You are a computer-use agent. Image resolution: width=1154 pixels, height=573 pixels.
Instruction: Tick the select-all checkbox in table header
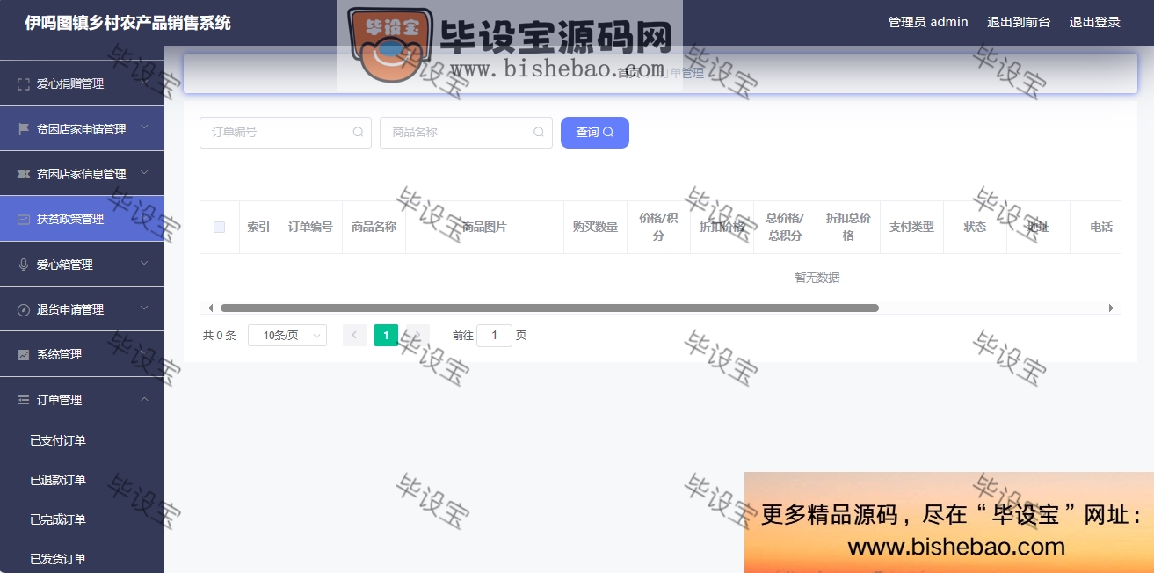point(220,227)
